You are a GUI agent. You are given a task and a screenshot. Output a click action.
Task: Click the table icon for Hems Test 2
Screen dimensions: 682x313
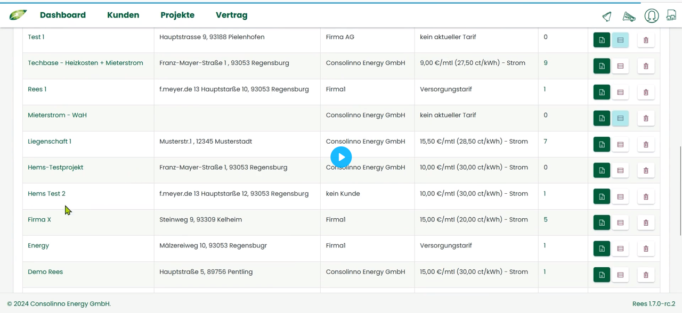pyautogui.click(x=620, y=196)
